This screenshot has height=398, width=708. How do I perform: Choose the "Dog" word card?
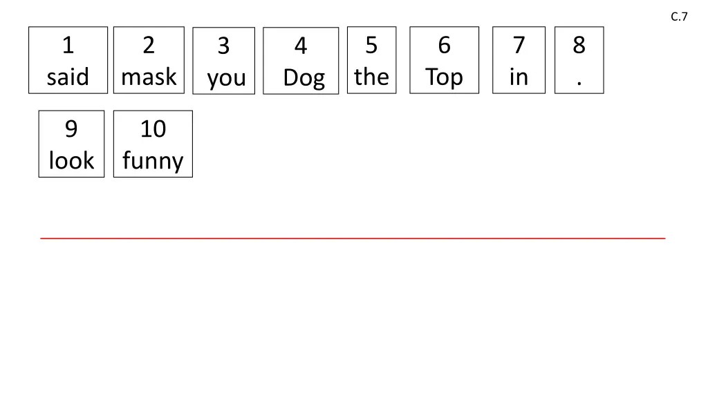[x=301, y=61]
